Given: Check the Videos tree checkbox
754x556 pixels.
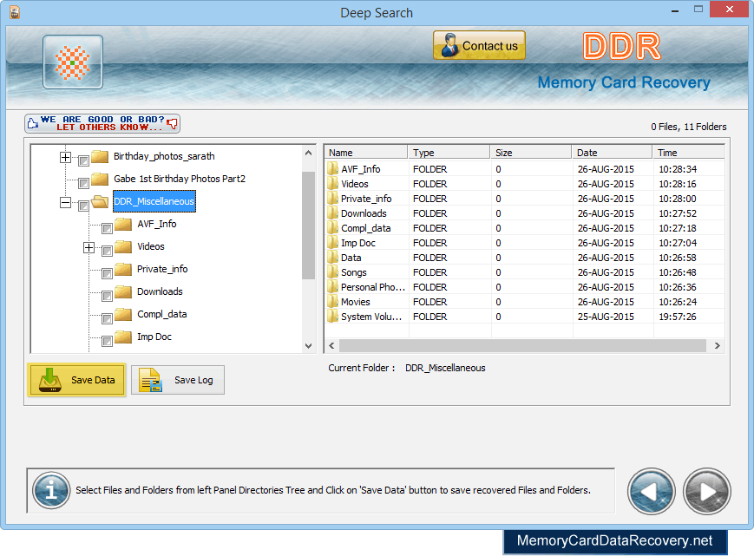Looking at the screenshot, I should coord(107,251).
